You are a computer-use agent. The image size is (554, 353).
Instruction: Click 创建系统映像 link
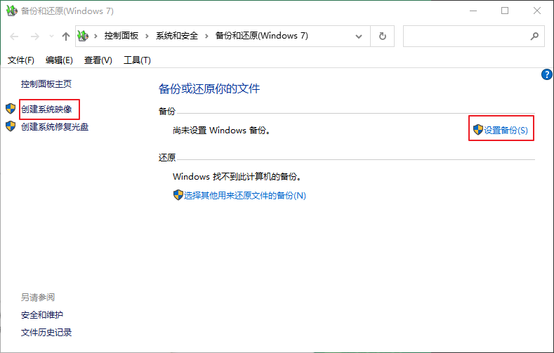[x=46, y=109]
